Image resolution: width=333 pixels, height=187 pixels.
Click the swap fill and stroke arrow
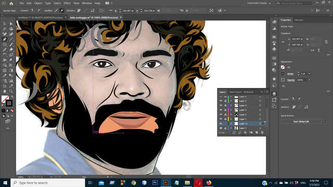[12, 97]
